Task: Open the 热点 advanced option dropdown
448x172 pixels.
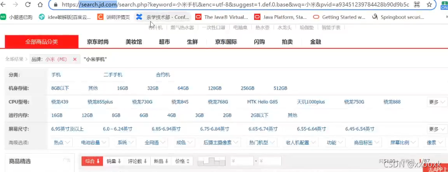Action: pyautogui.click(x=62, y=143)
